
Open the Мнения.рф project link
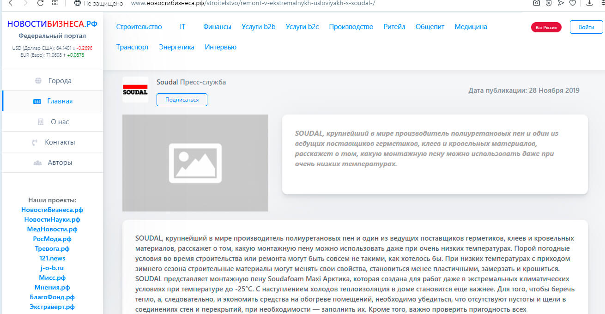point(52,287)
